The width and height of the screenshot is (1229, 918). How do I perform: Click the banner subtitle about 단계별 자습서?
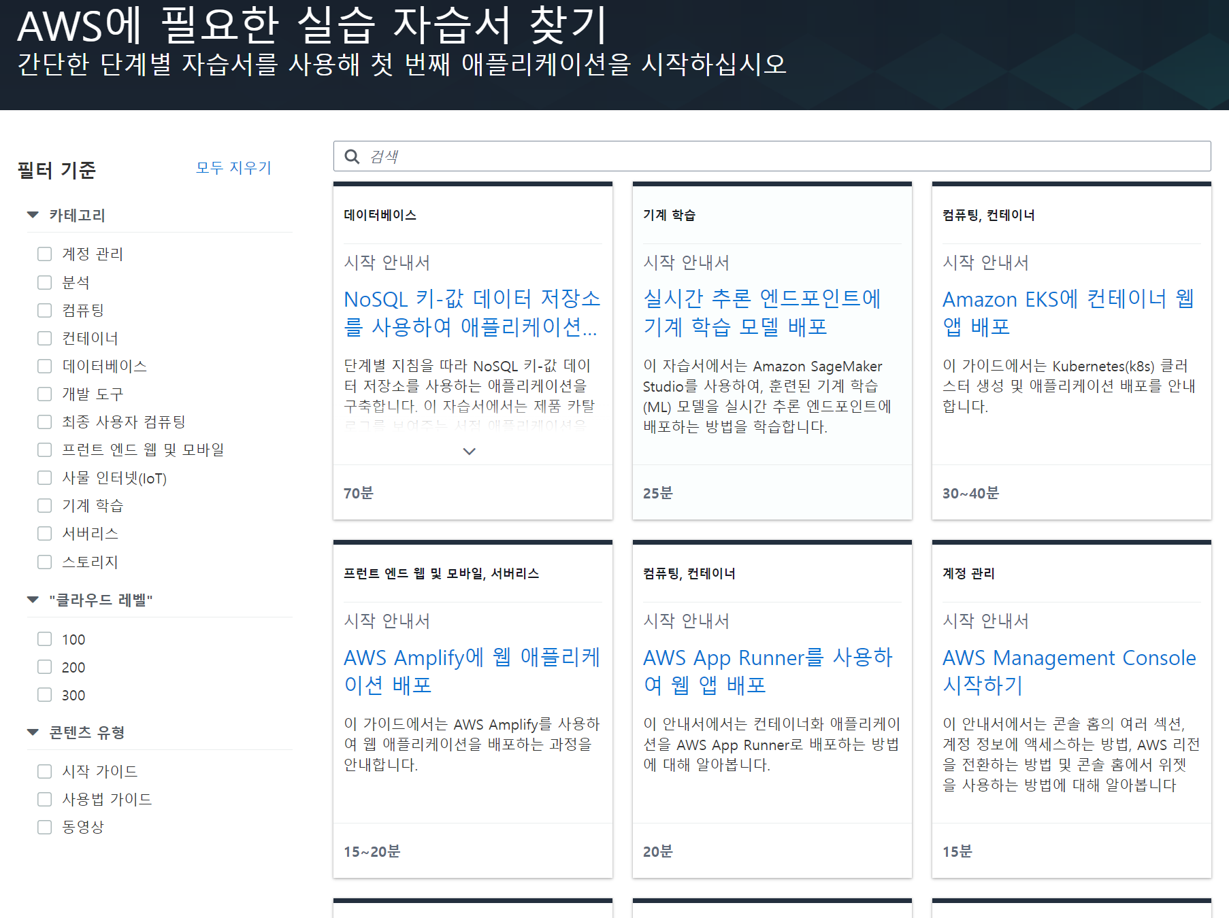(402, 64)
